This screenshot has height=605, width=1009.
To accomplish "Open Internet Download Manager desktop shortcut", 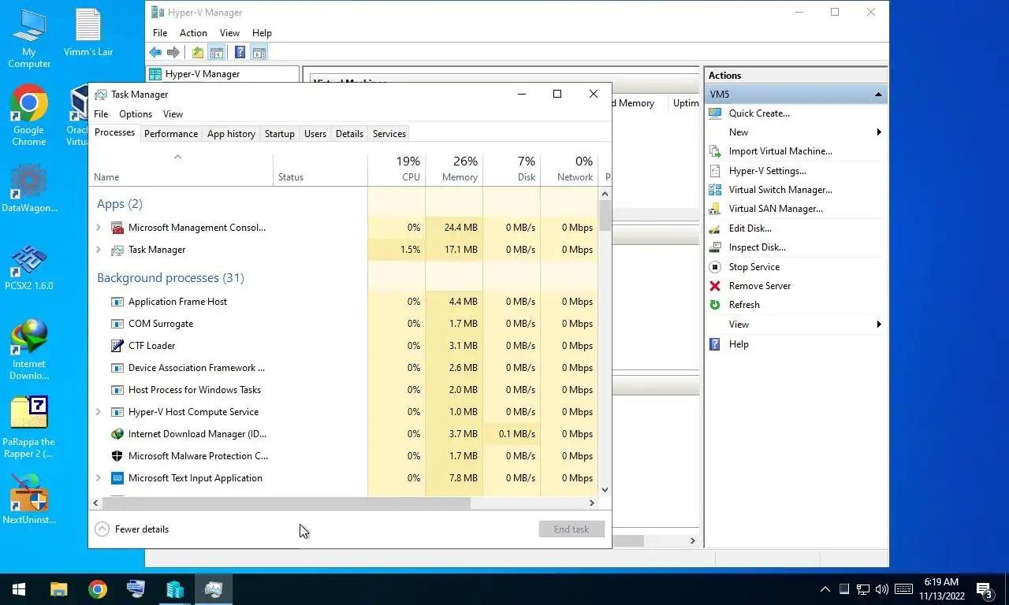I will 29,350.
